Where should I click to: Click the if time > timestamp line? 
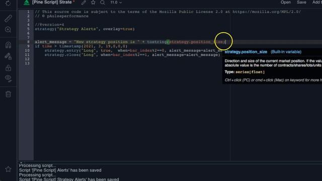pos(81,46)
